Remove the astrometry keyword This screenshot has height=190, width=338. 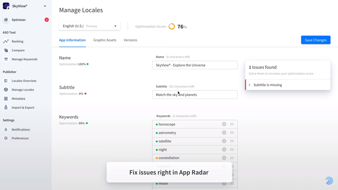click(224, 133)
